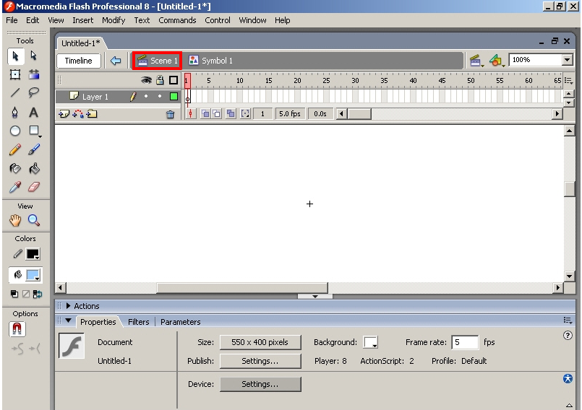Select the Text tool
582x410 pixels.
point(34,113)
